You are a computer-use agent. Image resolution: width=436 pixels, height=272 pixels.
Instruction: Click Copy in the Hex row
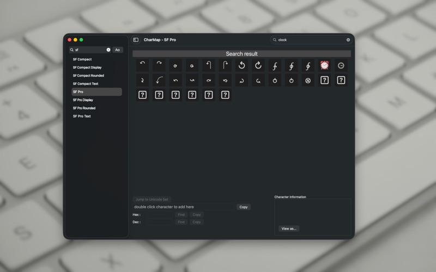click(x=197, y=214)
